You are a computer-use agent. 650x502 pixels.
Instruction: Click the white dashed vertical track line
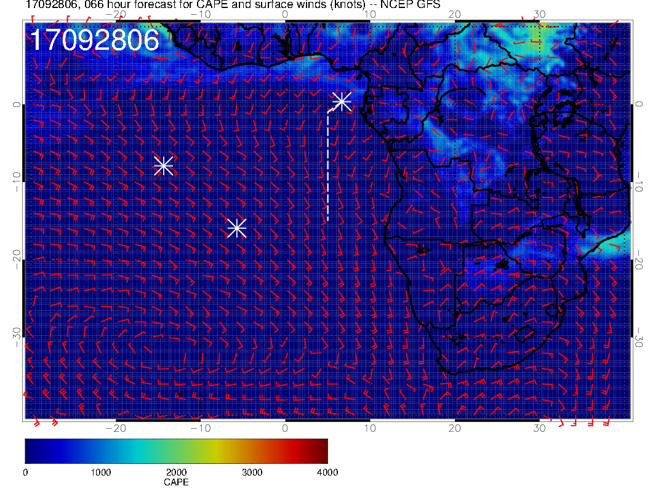(x=327, y=166)
